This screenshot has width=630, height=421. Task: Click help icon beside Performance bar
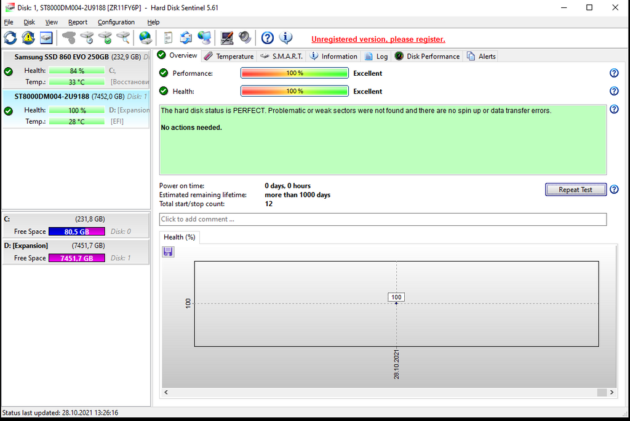pos(614,73)
